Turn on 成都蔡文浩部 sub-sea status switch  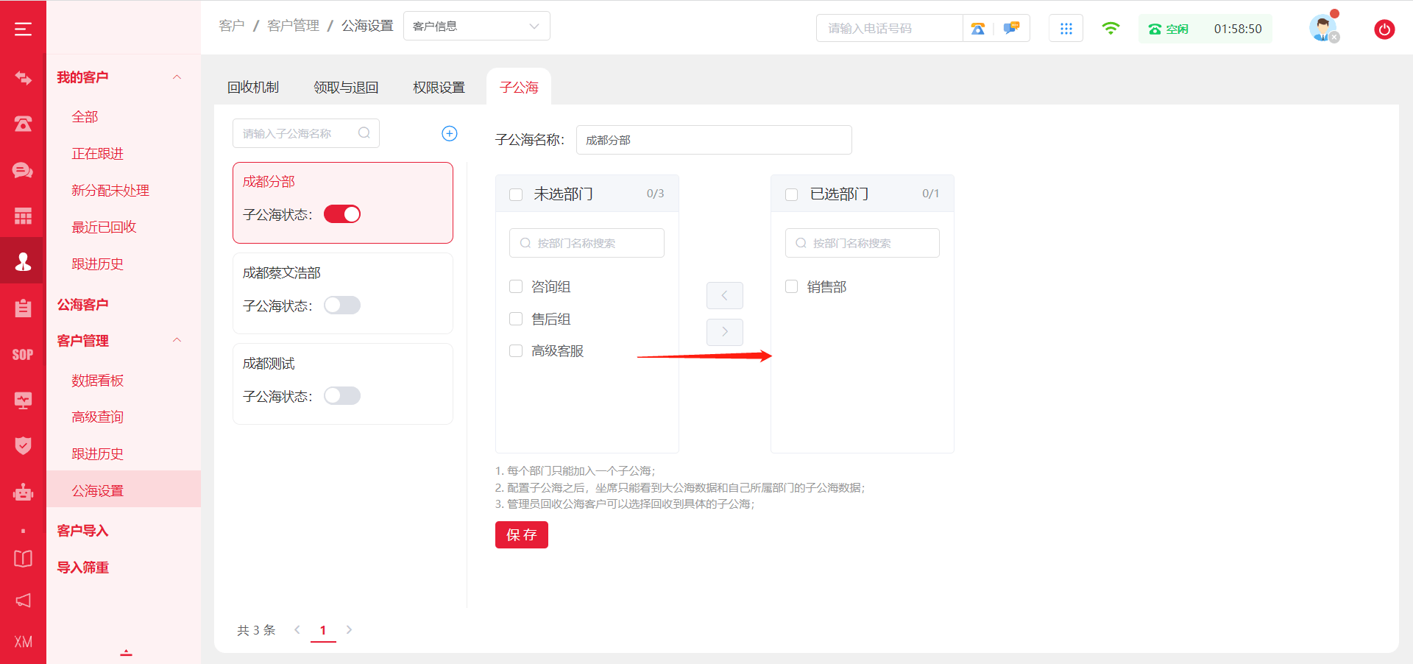coord(342,305)
